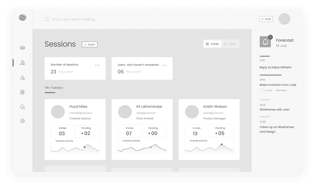Open options menu on Number of sessions card
Viewport: 315px width, 188px height.
click(x=97, y=65)
